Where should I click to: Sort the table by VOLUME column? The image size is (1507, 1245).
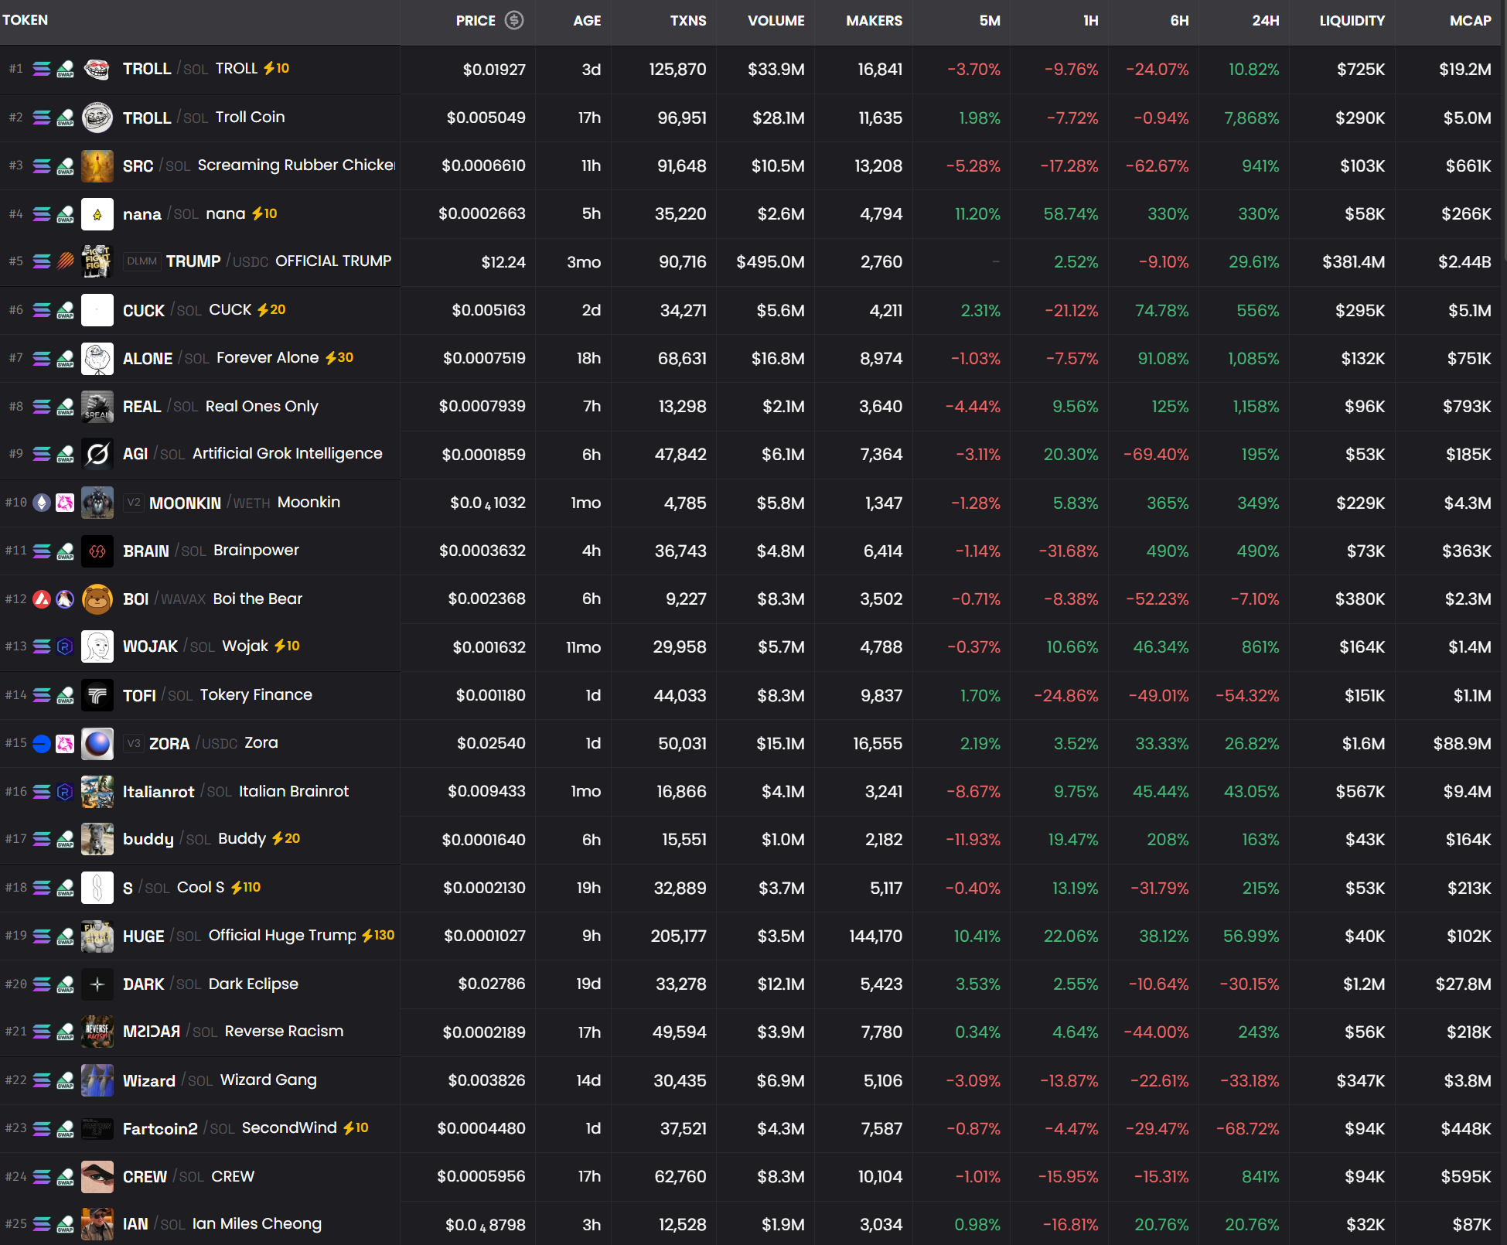(776, 21)
